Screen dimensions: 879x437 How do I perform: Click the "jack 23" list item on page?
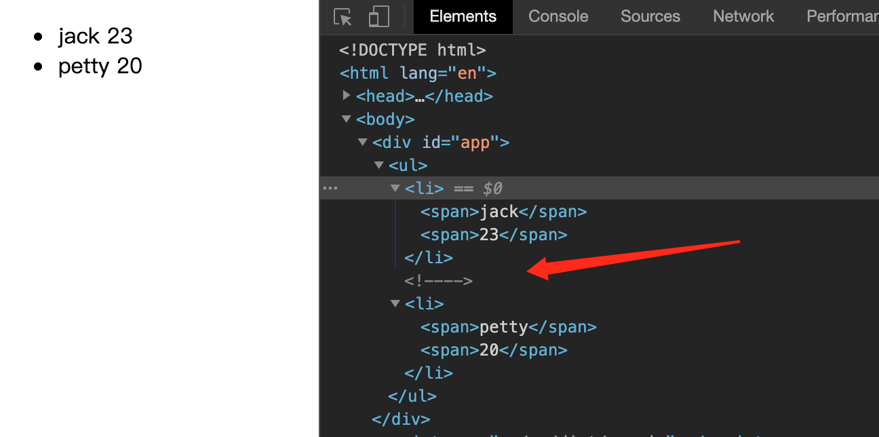[96, 36]
